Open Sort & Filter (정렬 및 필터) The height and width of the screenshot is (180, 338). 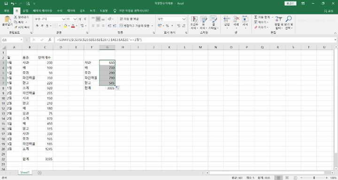[278, 23]
